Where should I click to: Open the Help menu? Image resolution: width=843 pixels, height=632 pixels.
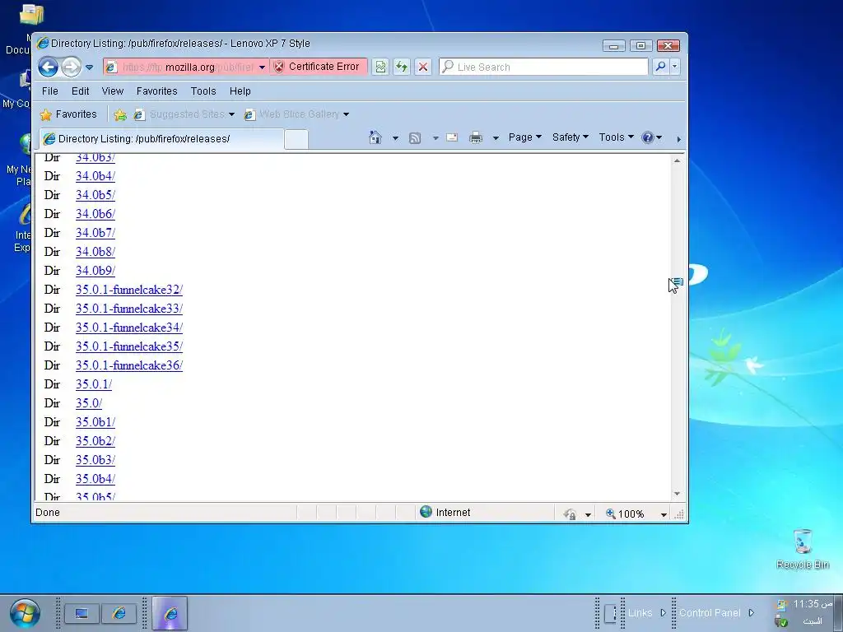coord(240,91)
